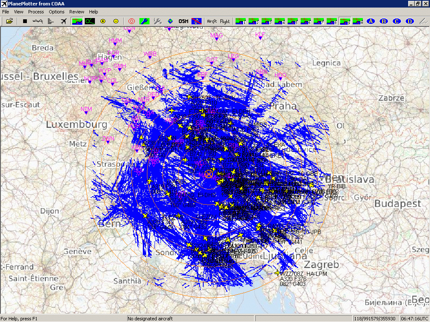Switch to the chart map view
430x322 pixels.
[77, 21]
